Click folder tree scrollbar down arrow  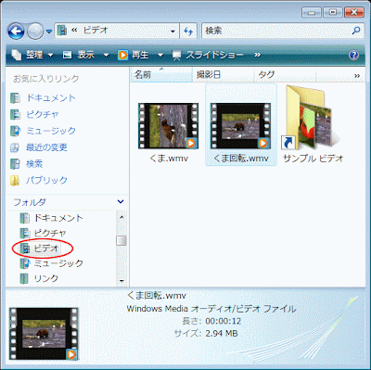point(122,281)
